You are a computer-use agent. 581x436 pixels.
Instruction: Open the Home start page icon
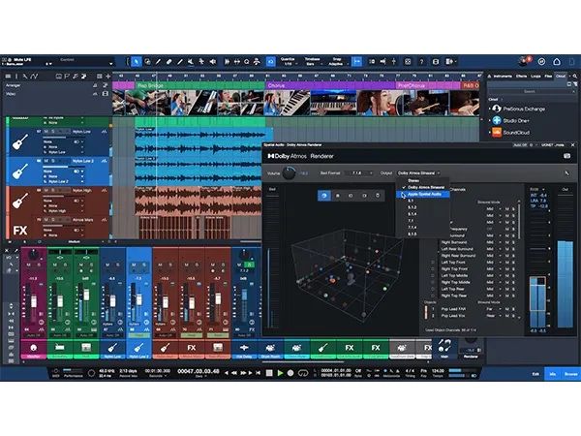tap(557, 62)
